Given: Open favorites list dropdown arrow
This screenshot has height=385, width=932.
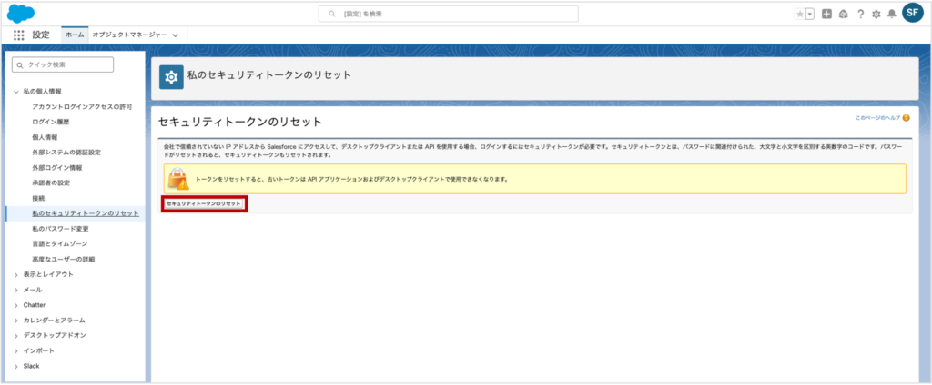Looking at the screenshot, I should click(809, 15).
